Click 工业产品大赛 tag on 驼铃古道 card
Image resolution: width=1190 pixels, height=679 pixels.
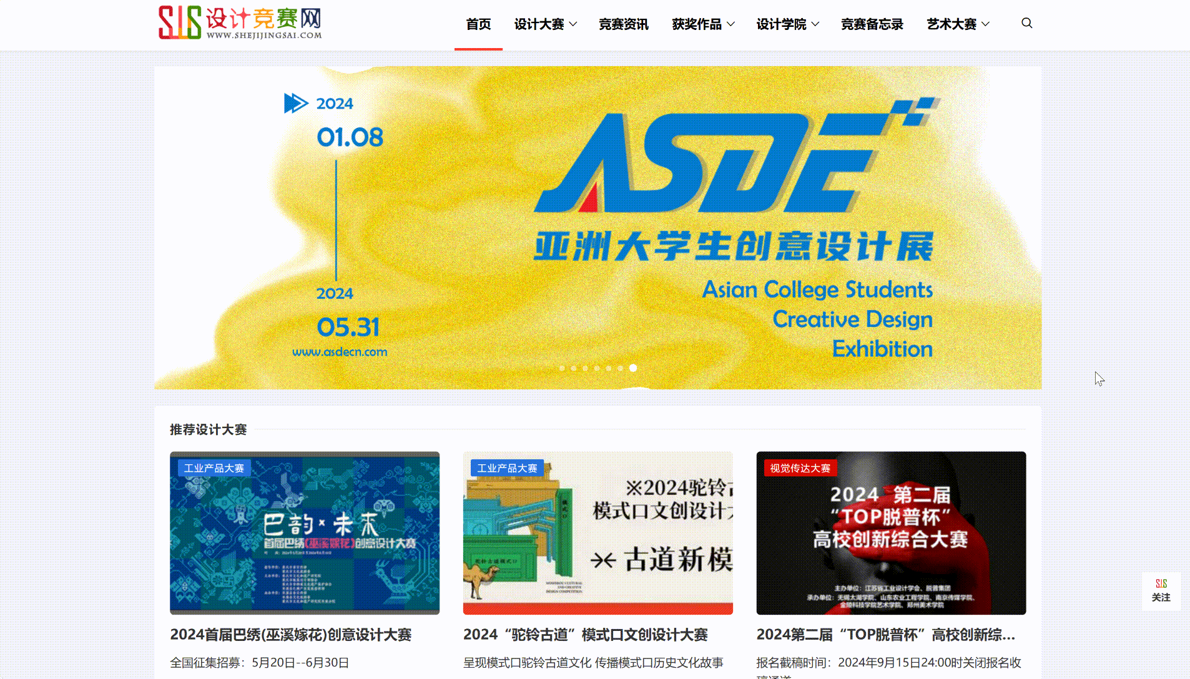(507, 468)
